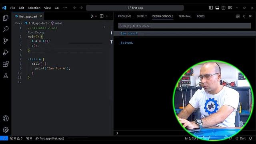
Task: Run the Dart file with play button
Action: pyautogui.click(x=92, y=16)
